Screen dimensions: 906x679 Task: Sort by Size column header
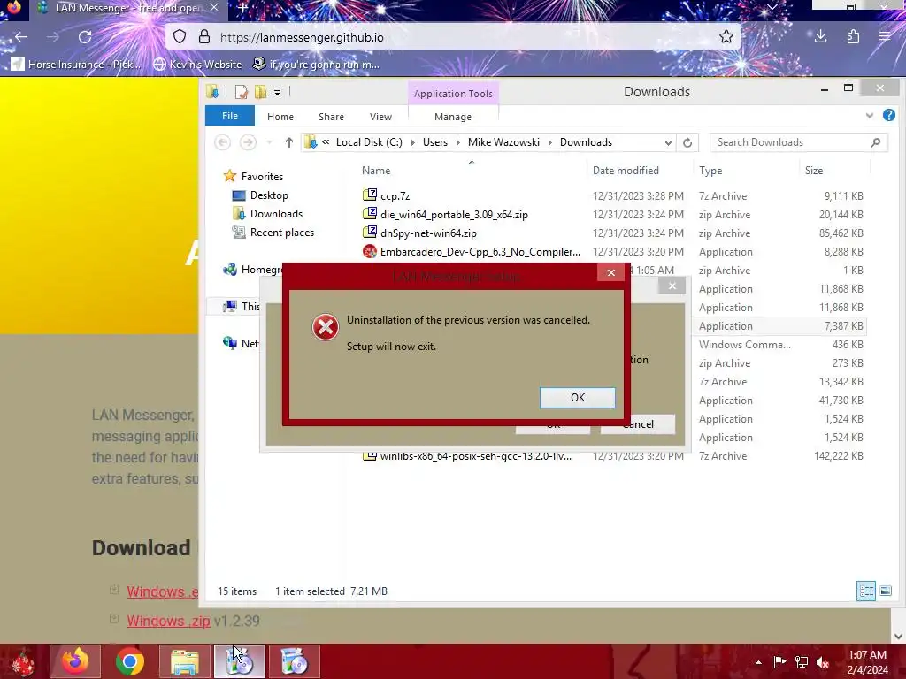(x=814, y=171)
